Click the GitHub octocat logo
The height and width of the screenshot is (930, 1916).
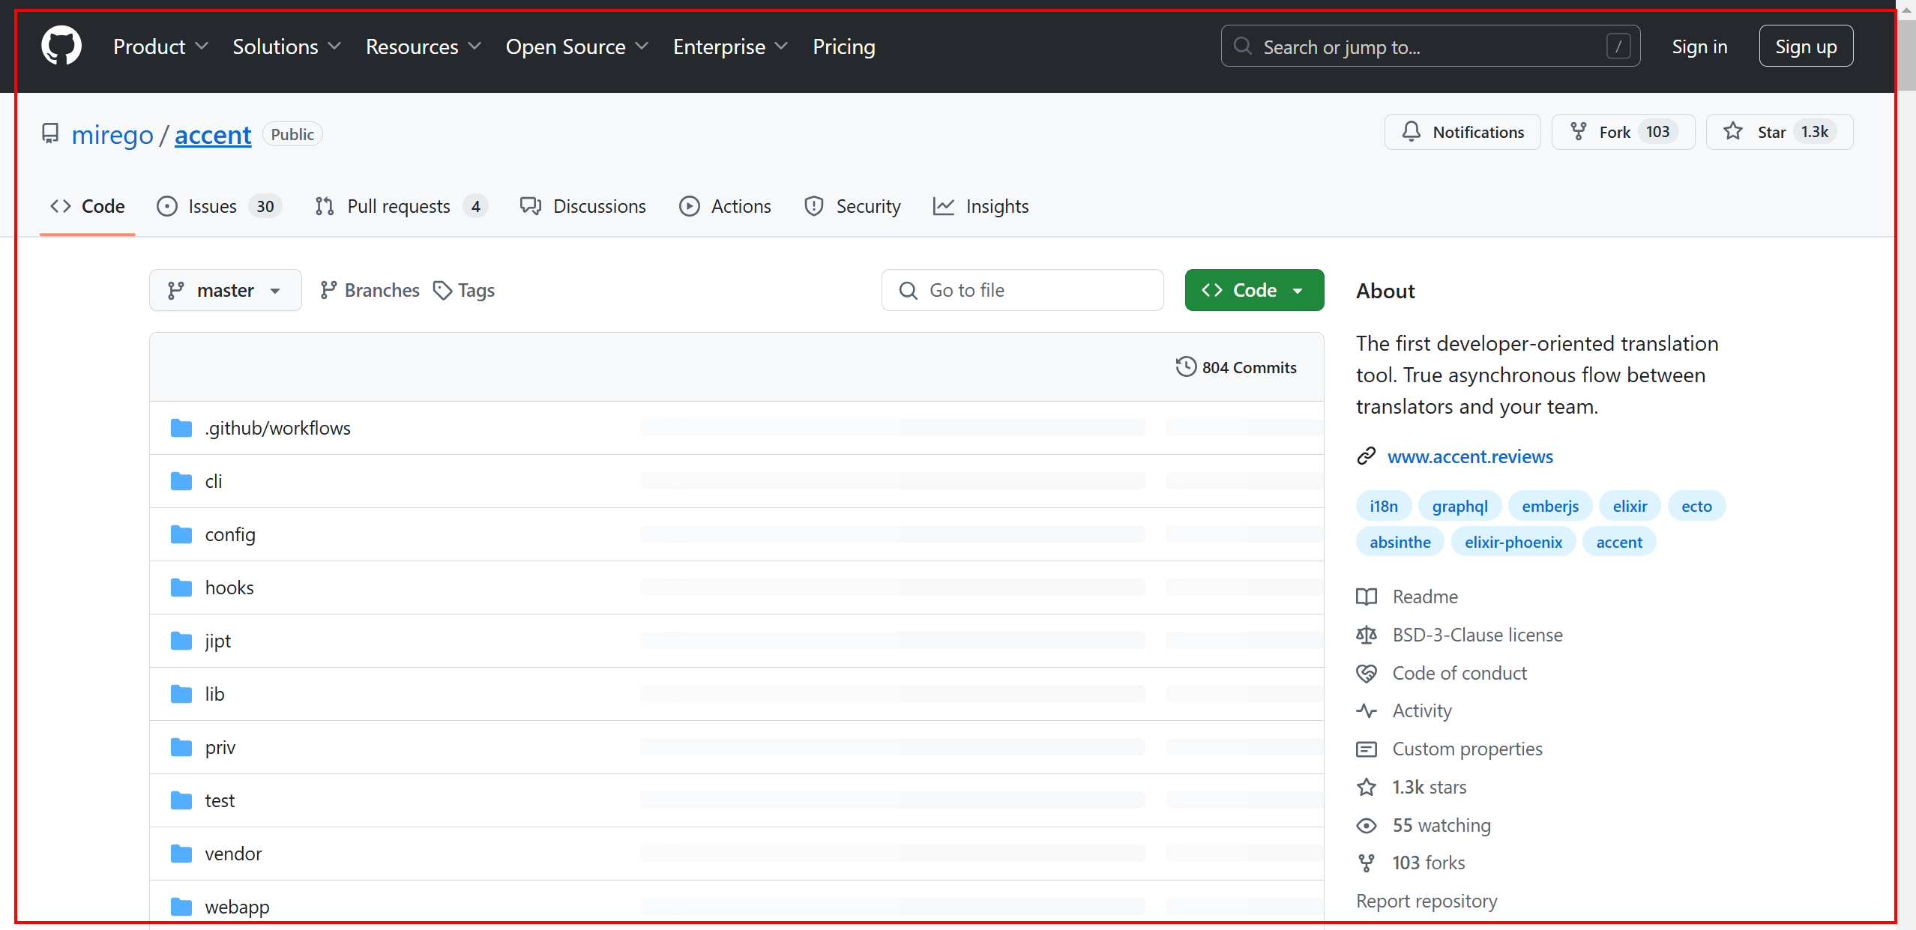61,46
